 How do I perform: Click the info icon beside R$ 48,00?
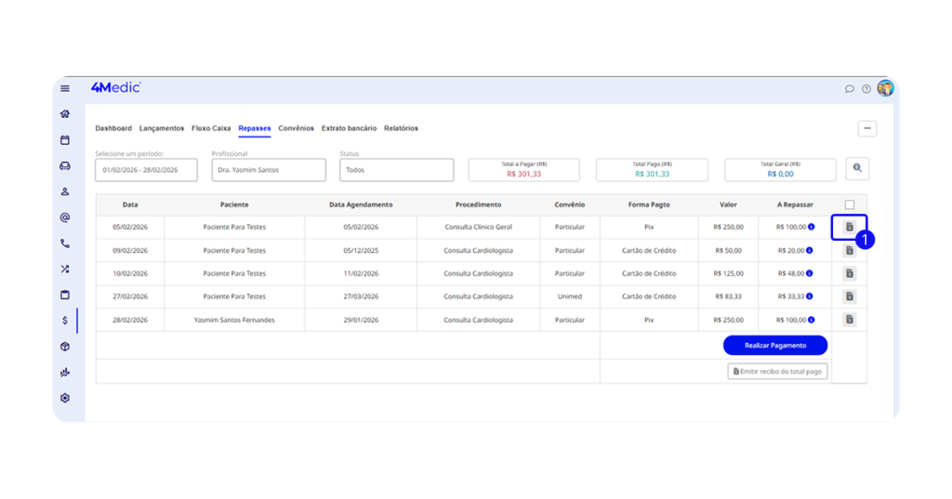pyautogui.click(x=811, y=273)
